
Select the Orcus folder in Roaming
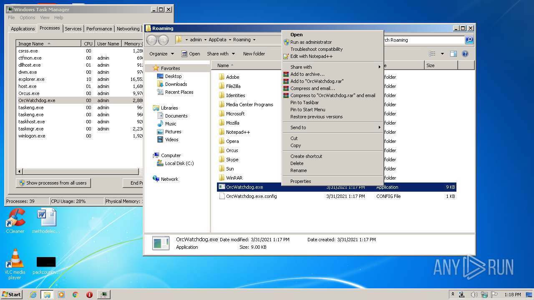232,150
